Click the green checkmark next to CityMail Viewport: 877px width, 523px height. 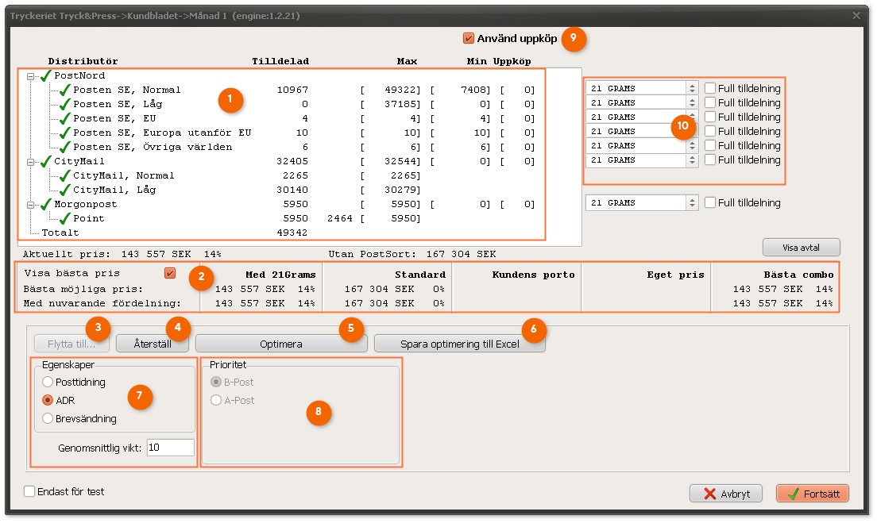click(x=46, y=161)
